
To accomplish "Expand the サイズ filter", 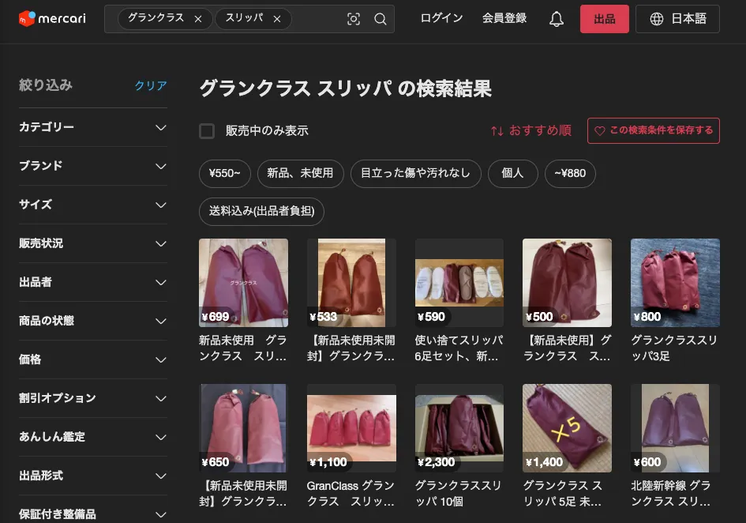I will click(93, 205).
